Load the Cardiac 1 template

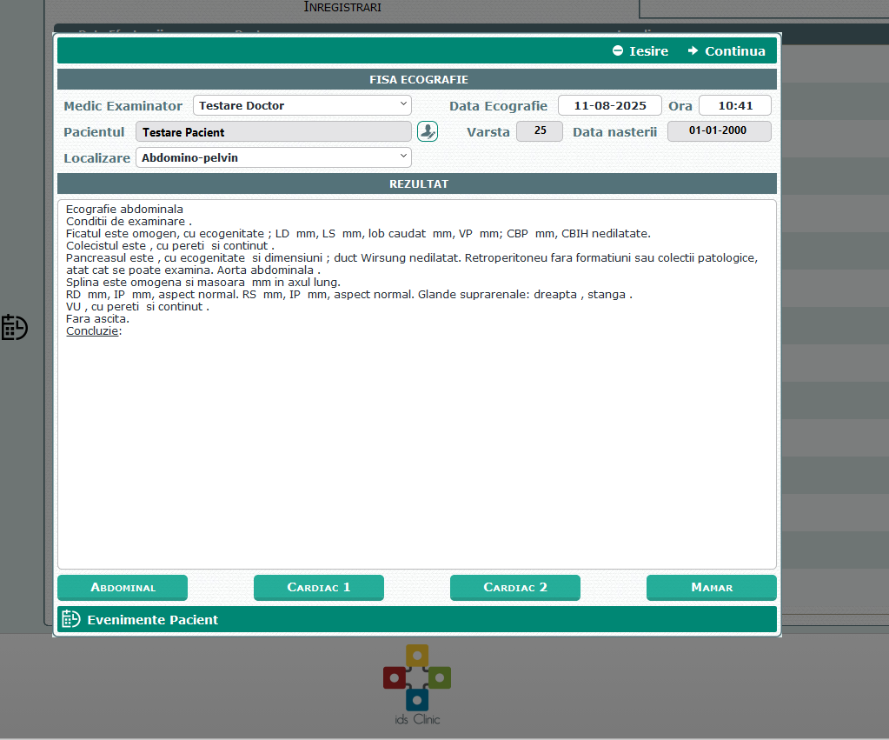click(319, 587)
